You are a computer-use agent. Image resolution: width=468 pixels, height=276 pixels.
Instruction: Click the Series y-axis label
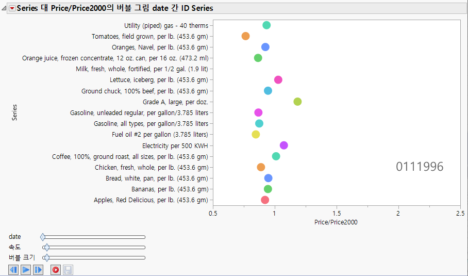pyautogui.click(x=14, y=112)
